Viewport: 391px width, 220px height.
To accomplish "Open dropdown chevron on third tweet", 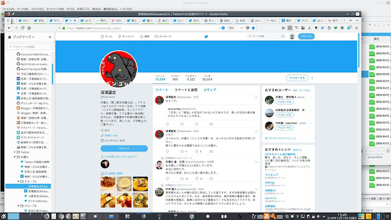I will pos(256,162).
